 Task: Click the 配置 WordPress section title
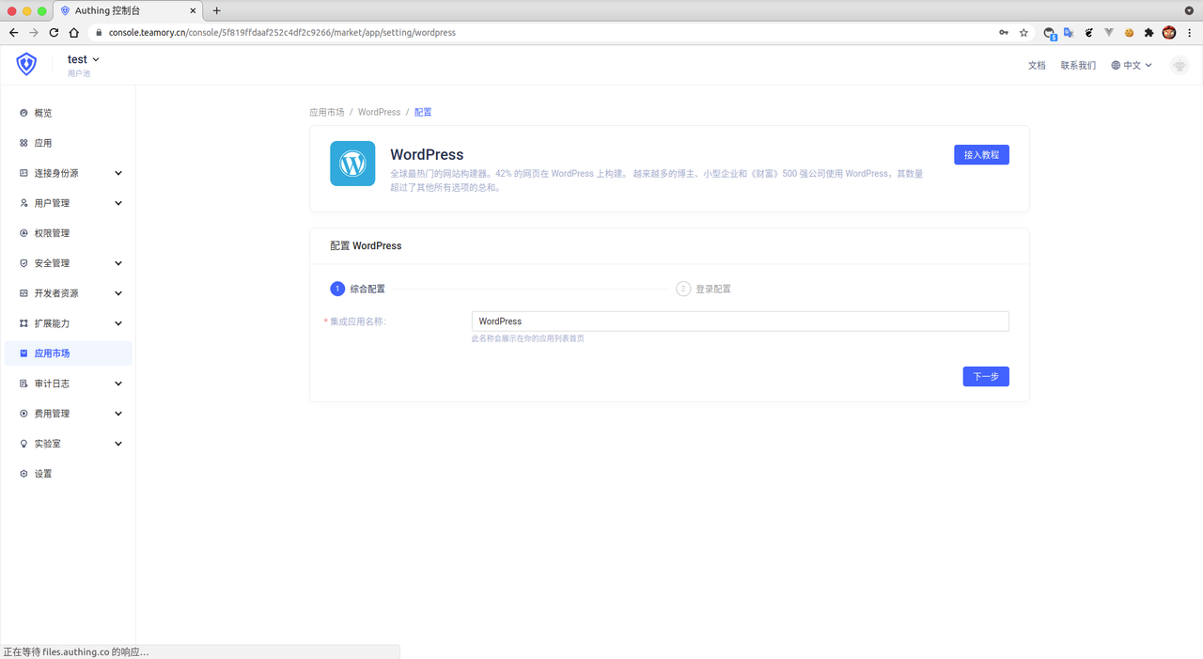click(366, 245)
